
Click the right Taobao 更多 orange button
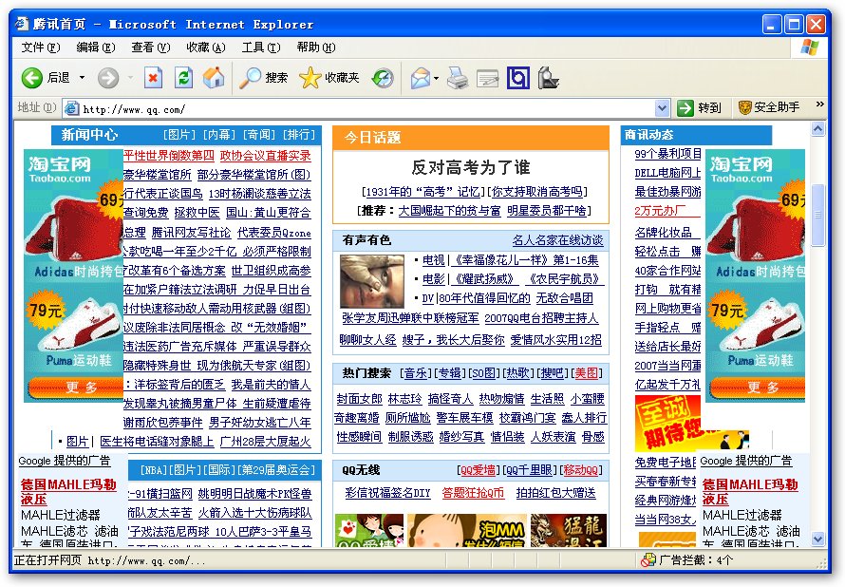757,387
